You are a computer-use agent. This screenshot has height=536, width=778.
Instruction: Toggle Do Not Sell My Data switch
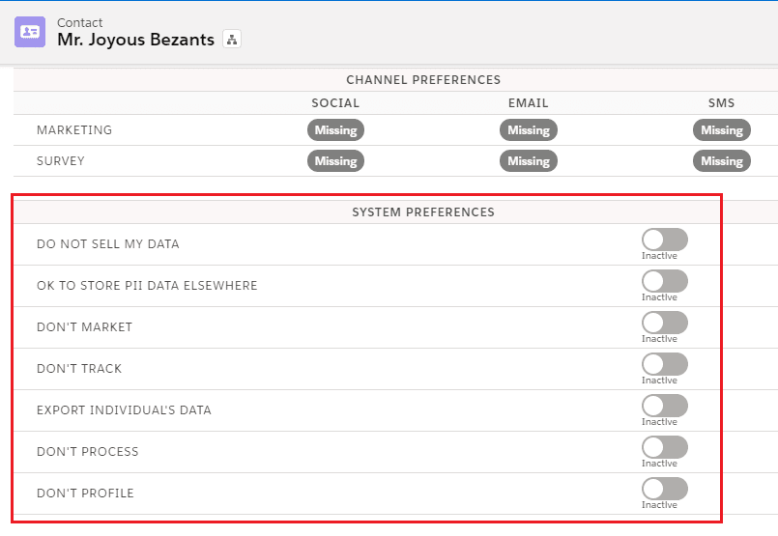coord(665,240)
